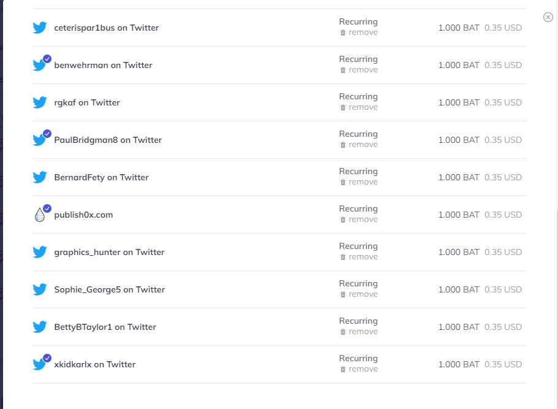Click verified Twitter icon next to PaulBridgman8
The image size is (558, 409).
tap(40, 140)
